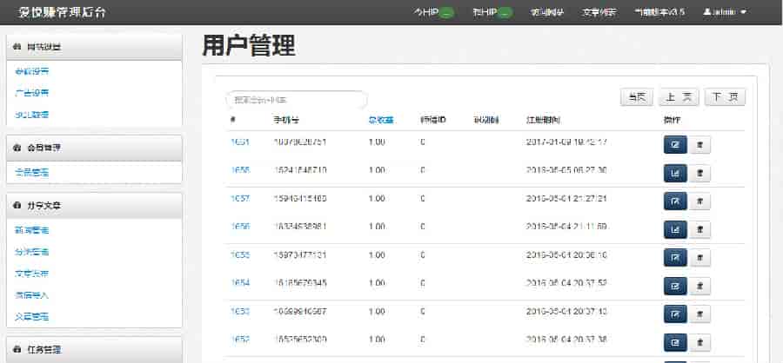Click the edit icon in the first table row
The image size is (783, 363).
point(674,144)
